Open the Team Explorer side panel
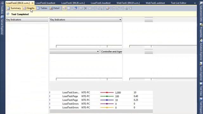203x114 pixels. tap(201, 71)
